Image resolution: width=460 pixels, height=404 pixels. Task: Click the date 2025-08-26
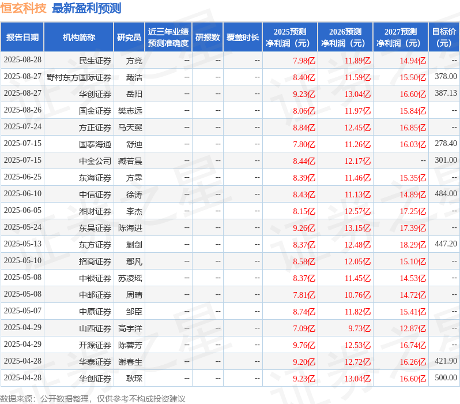[22, 110]
